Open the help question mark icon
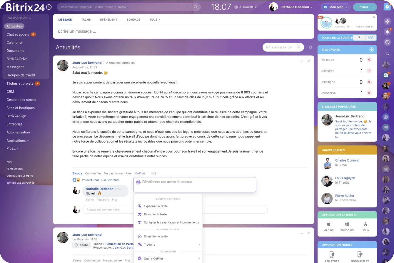 tap(387, 7)
